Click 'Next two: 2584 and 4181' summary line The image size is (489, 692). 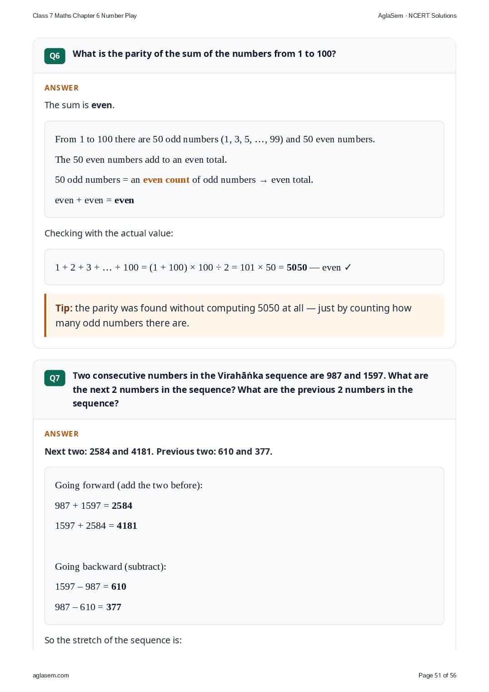[99, 451]
